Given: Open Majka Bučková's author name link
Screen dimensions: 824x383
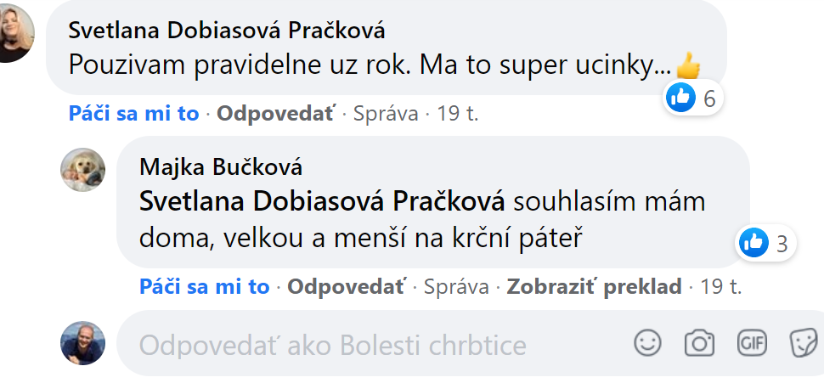Looking at the screenshot, I should 221,167.
